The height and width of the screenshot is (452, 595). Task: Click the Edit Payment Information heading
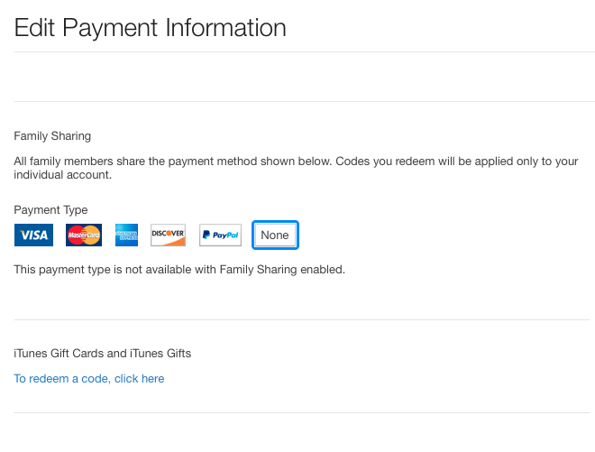coord(151,28)
